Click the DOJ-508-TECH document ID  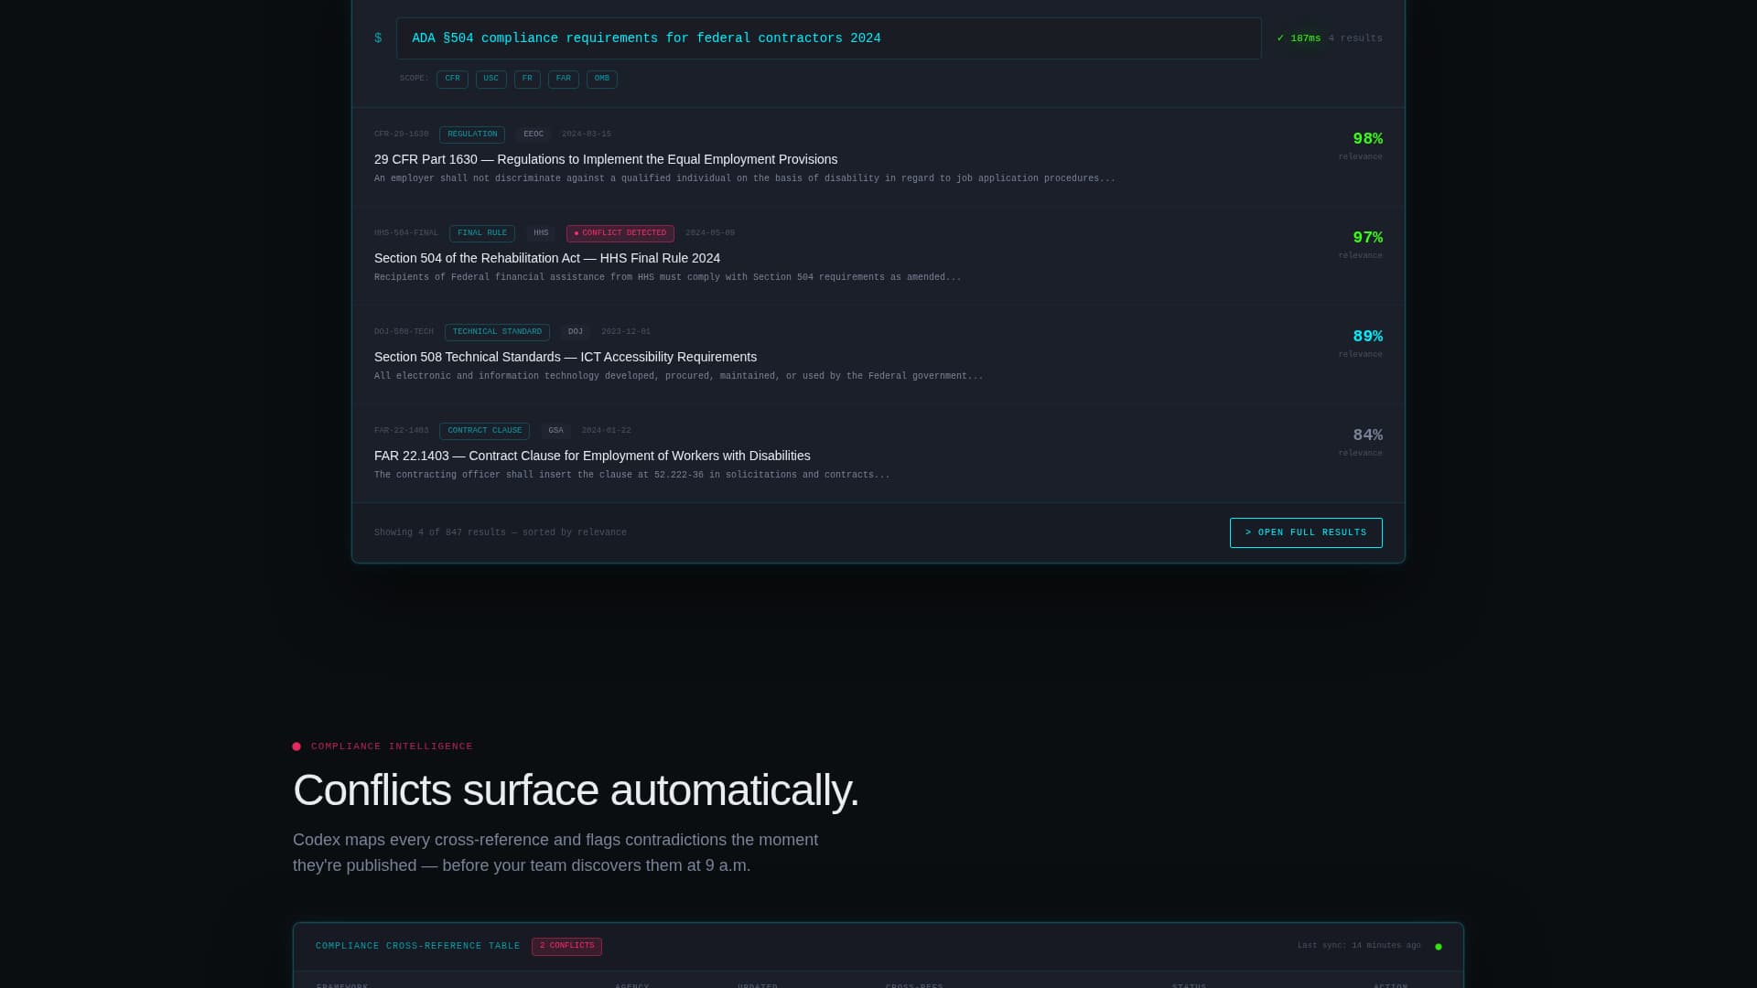(x=404, y=332)
